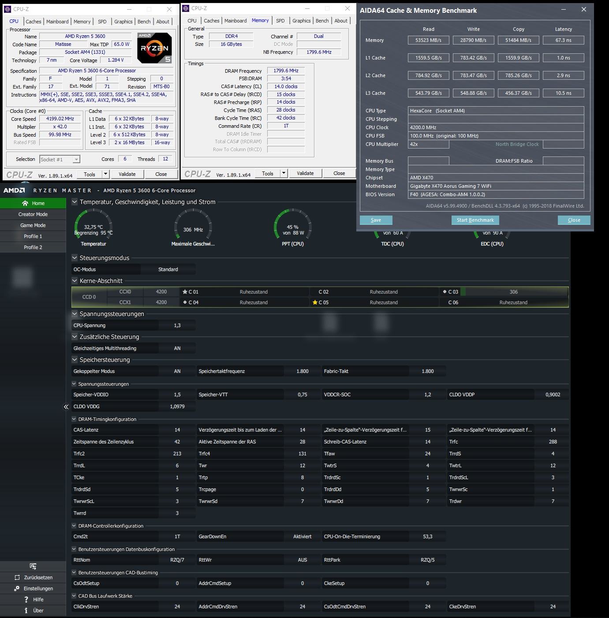
Task: Collapse the DRAM-Controllerkonfiguration section
Action: point(74,526)
